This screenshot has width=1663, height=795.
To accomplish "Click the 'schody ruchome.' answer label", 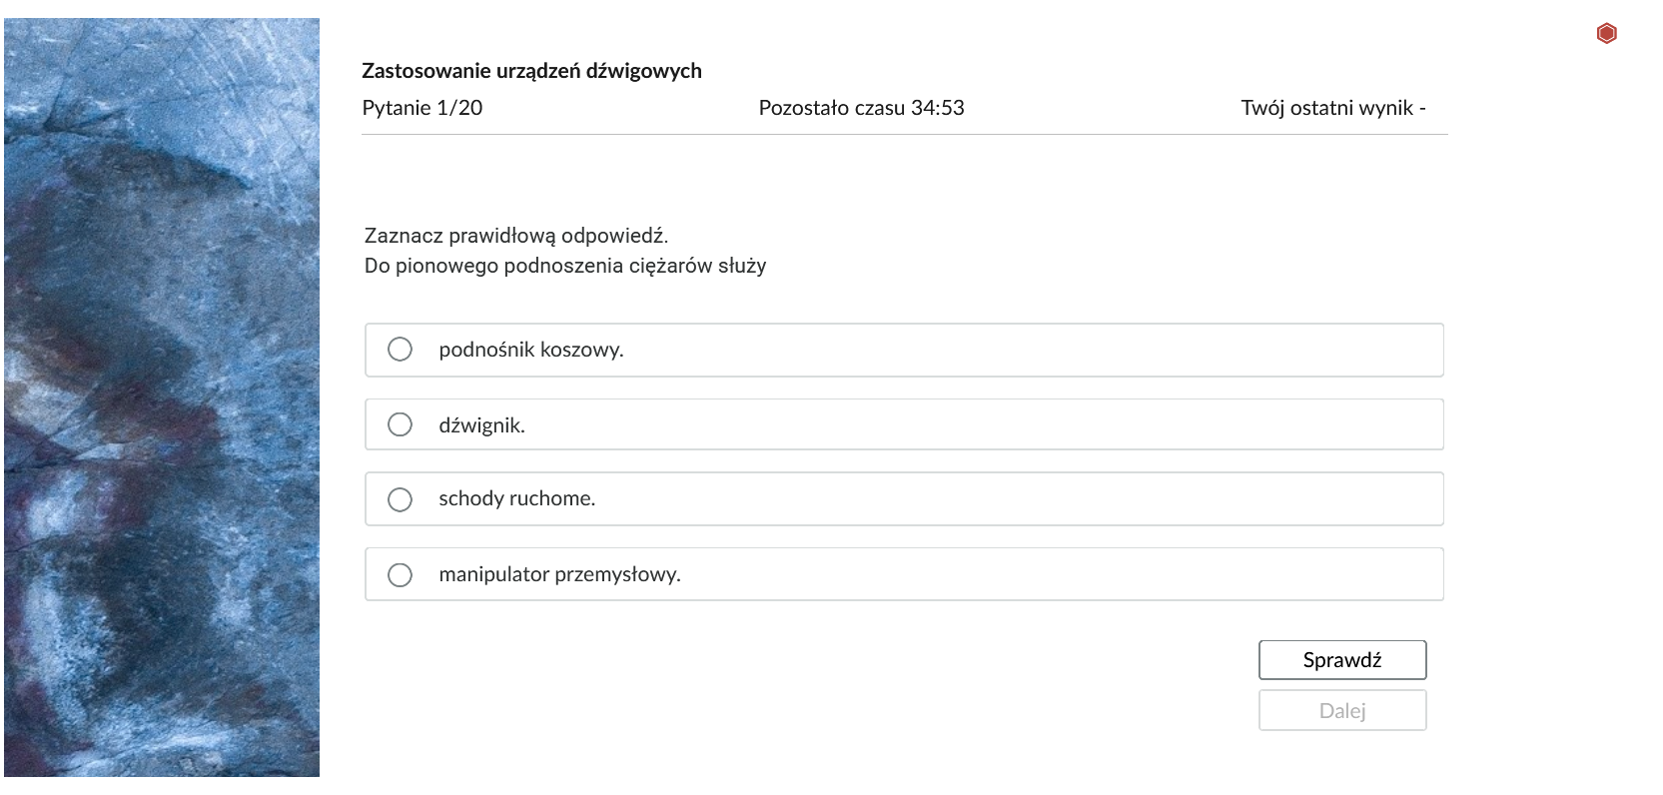I will click(x=516, y=498).
